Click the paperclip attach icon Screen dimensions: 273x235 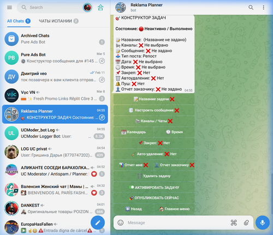(x=246, y=222)
